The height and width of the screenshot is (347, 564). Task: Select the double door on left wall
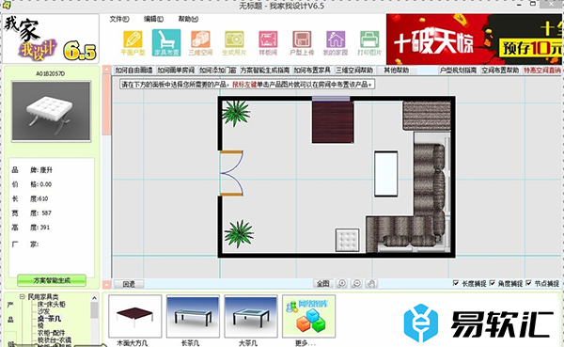(x=231, y=173)
